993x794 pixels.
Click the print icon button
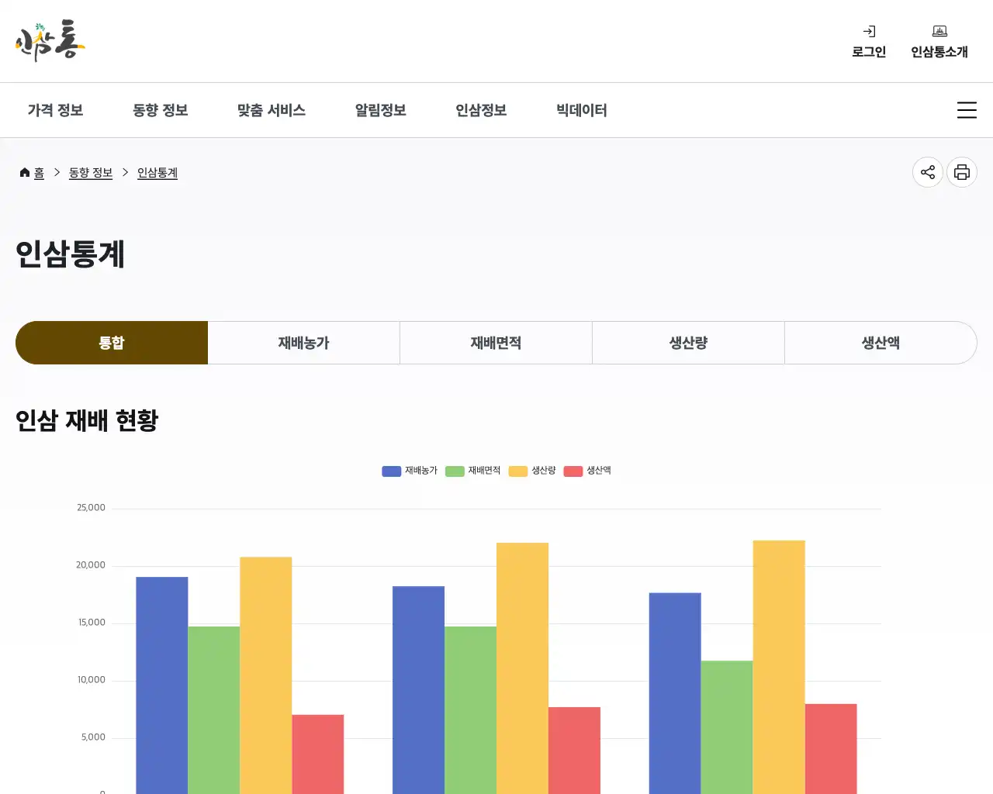tap(962, 172)
